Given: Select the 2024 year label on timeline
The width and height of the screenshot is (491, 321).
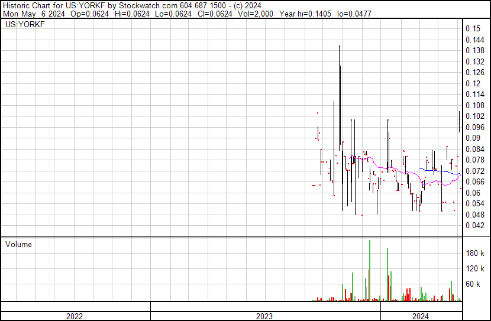Looking at the screenshot, I should 421,316.
